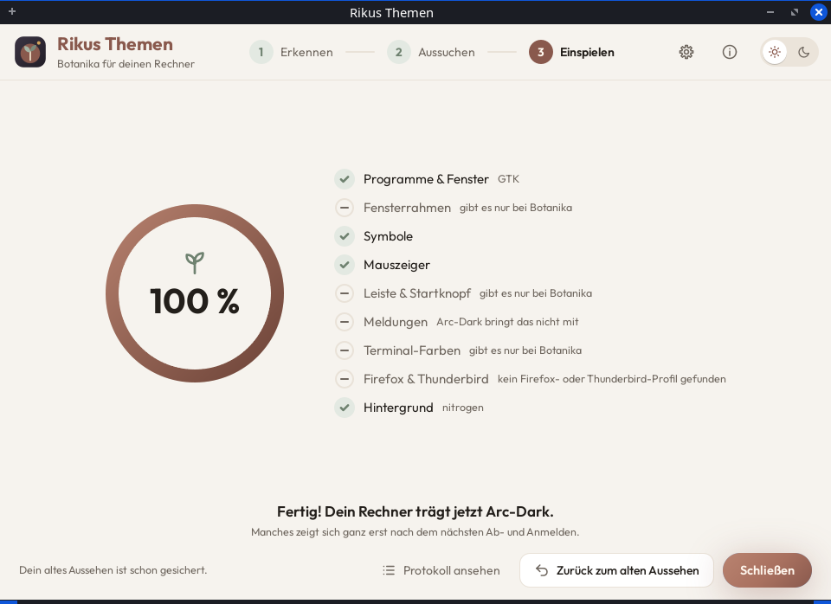The image size is (831, 604).
Task: Open Protokoll ansehen log view
Action: [x=441, y=570]
